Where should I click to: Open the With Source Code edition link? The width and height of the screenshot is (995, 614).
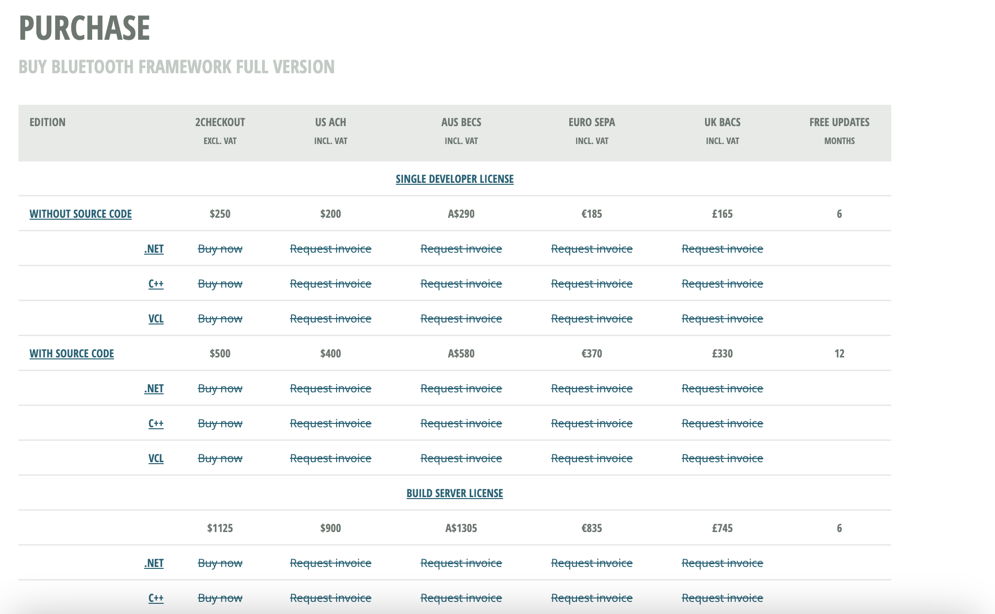tap(72, 354)
